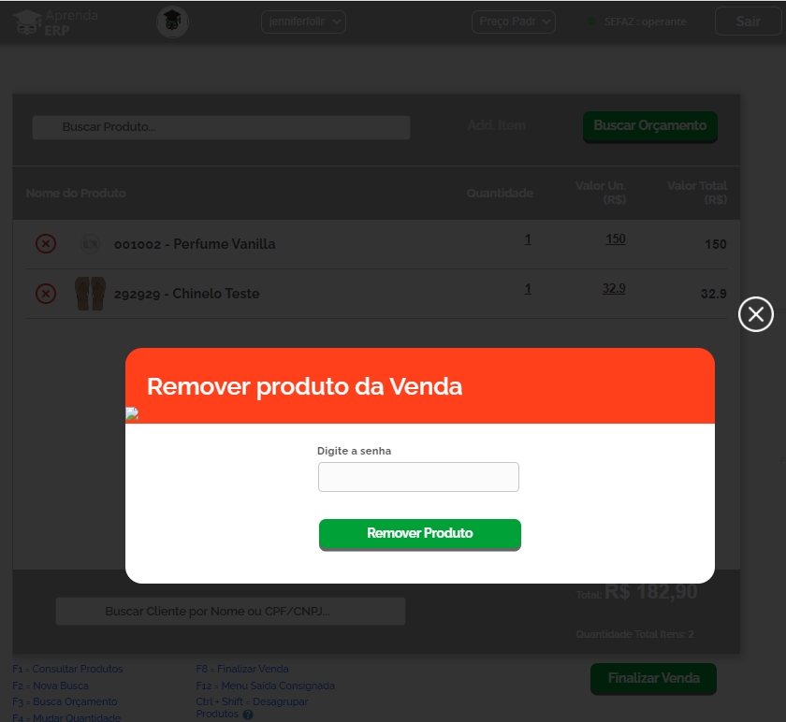
Task: Edit Perfume Vanilla unit value 150
Action: (615, 239)
